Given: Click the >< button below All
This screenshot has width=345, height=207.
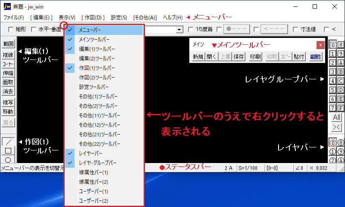Looking at the screenshot, I should [337, 127].
